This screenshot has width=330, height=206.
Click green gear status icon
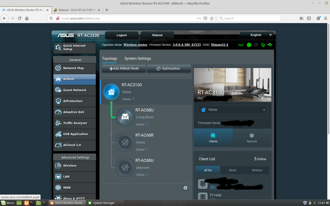(x=249, y=45)
